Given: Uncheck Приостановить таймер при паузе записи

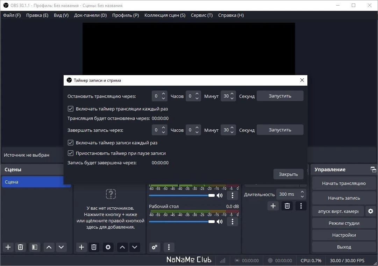Looking at the screenshot, I should click(70, 153).
